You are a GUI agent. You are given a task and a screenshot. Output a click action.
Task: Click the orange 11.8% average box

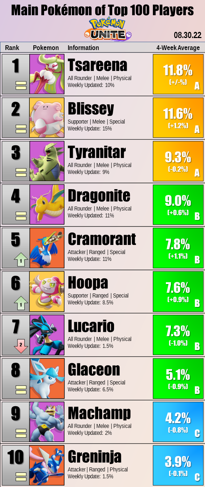tap(178, 74)
